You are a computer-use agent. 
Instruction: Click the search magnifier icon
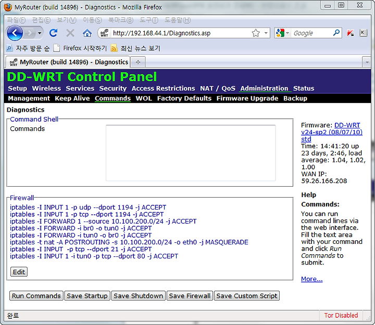click(x=336, y=33)
